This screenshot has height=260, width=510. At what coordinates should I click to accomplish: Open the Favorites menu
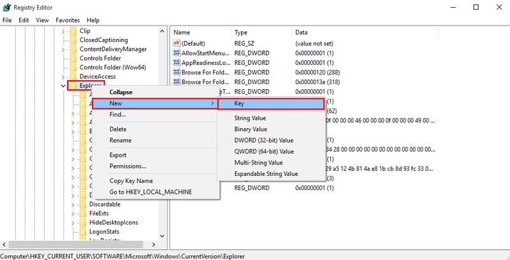(x=68, y=20)
